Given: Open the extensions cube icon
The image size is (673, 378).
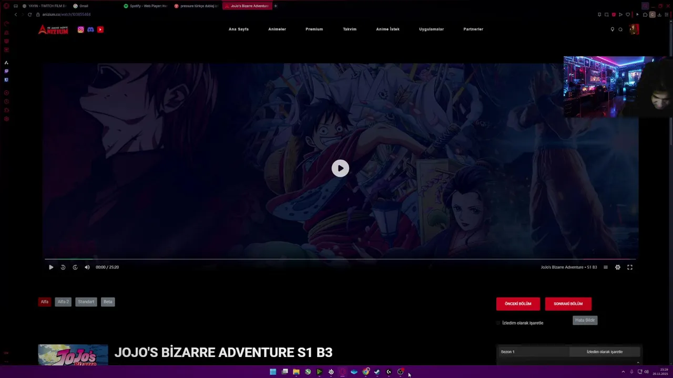Looking at the screenshot, I should [x=645, y=15].
